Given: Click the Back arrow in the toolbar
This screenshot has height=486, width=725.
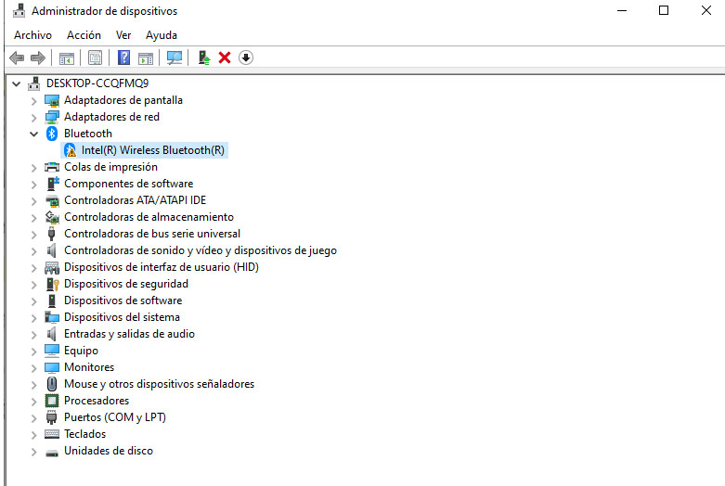Looking at the screenshot, I should click(x=17, y=58).
